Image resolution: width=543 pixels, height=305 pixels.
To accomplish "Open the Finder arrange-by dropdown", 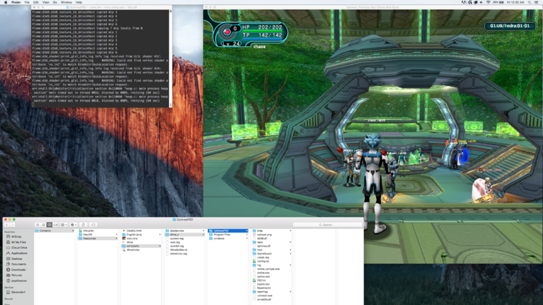I will (64, 225).
